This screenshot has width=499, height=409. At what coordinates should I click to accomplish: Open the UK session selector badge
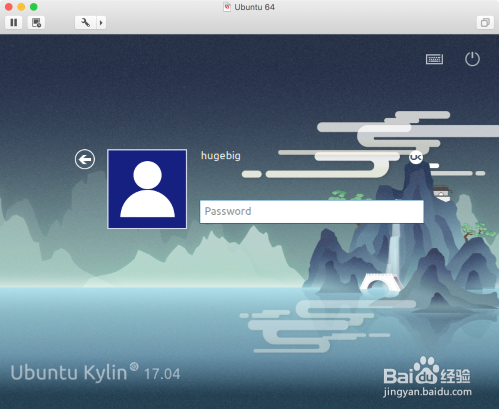(x=416, y=157)
